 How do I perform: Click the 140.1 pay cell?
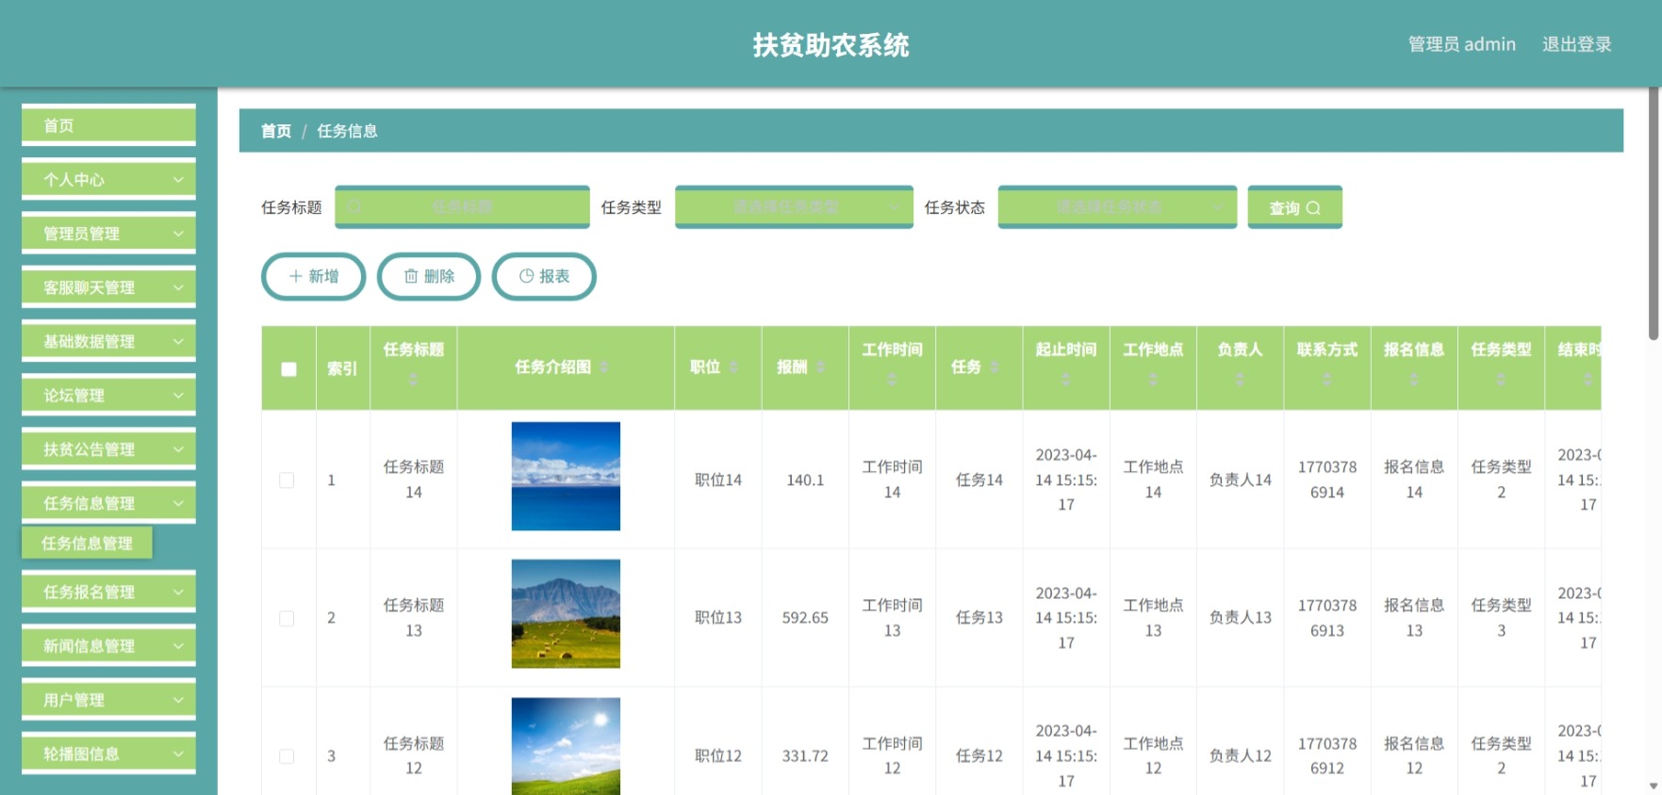pos(805,480)
